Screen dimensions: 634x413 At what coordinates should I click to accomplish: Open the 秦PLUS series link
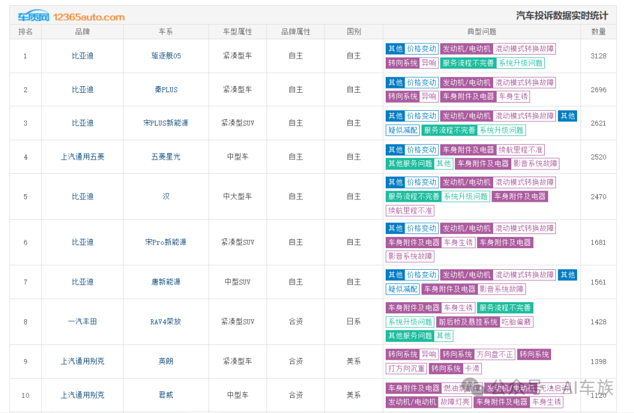[166, 90]
